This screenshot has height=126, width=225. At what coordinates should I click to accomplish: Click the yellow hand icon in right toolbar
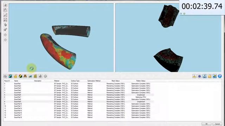[210, 76]
